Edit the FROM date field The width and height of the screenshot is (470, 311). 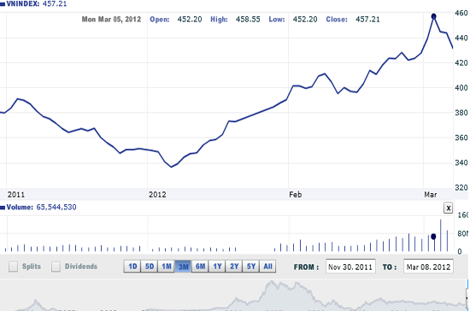pos(350,267)
